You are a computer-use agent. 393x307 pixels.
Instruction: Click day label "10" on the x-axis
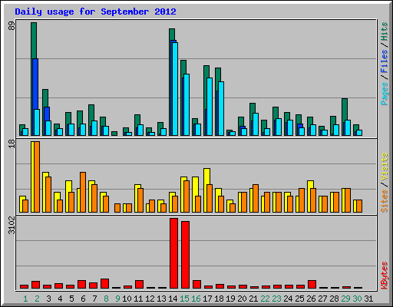tap(127, 299)
